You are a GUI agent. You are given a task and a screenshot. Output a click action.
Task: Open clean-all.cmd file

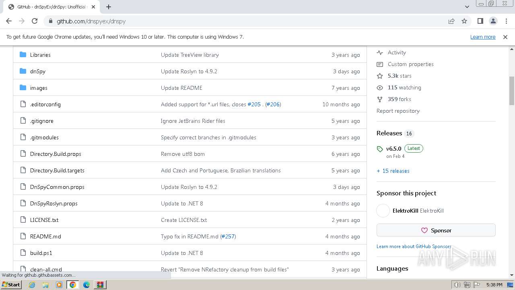point(46,269)
